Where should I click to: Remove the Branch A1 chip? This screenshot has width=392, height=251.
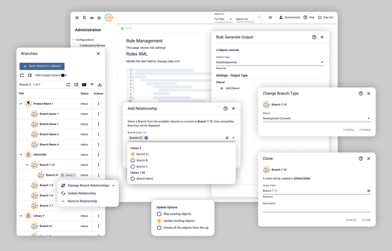point(146,138)
